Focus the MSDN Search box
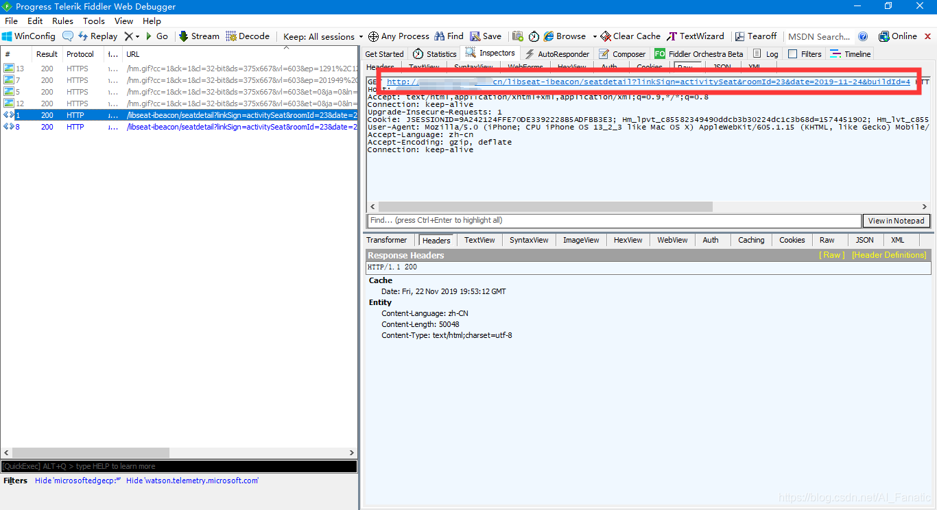 [819, 36]
